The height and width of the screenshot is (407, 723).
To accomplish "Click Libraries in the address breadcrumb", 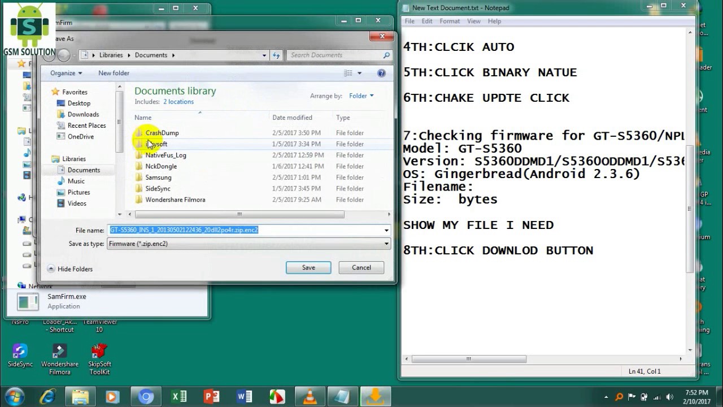I will pos(111,55).
